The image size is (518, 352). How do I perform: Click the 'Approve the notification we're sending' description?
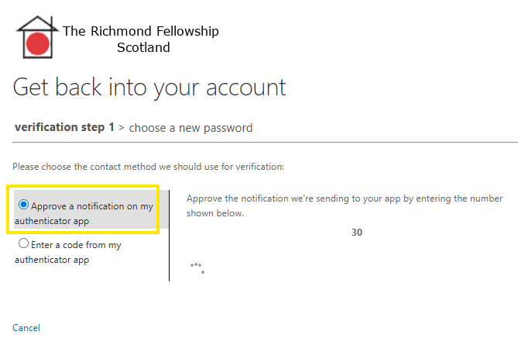[345, 198]
